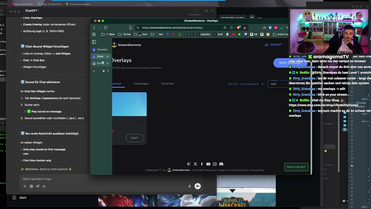Click the Twitch icon in the footer
Viewport: 371px width, 209px height.
189,164
